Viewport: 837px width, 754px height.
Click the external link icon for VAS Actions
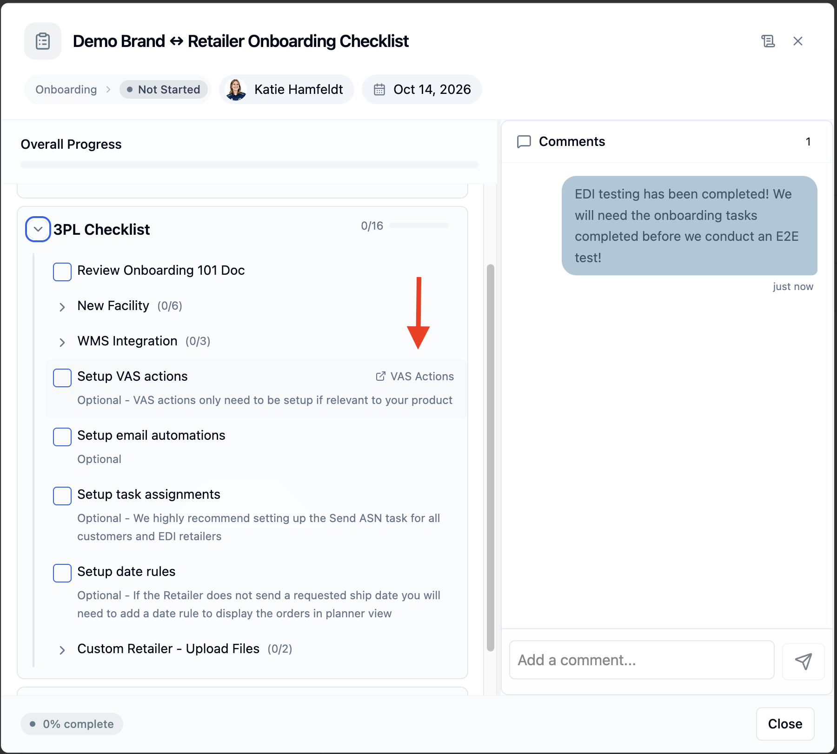tap(380, 377)
